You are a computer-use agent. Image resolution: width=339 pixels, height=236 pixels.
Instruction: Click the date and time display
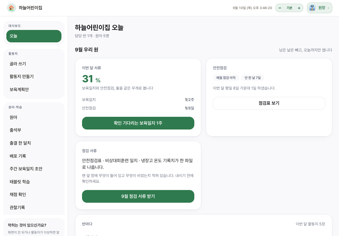point(252,8)
